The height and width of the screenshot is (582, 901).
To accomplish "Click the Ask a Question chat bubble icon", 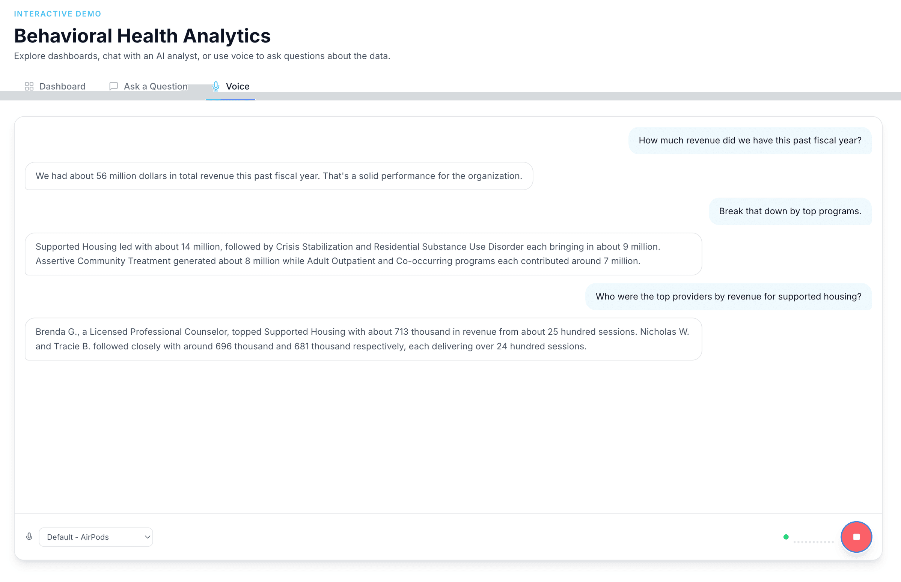I will coord(113,87).
